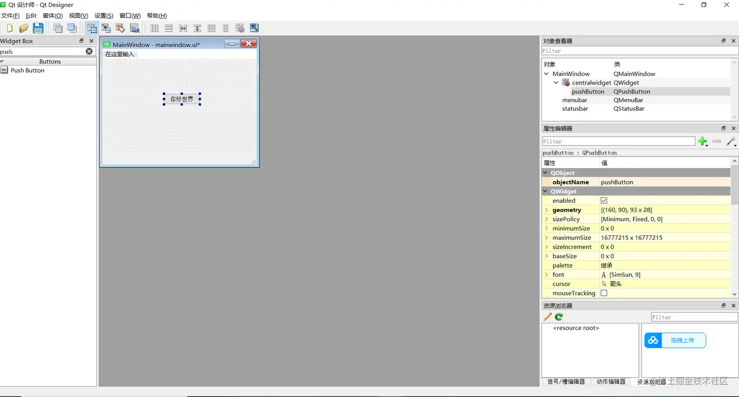Save the form with the floppy icon
739x397 pixels.
pos(38,28)
